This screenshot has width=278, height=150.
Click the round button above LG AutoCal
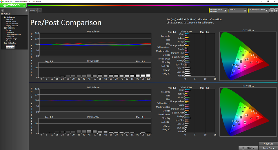tap(3, 10)
